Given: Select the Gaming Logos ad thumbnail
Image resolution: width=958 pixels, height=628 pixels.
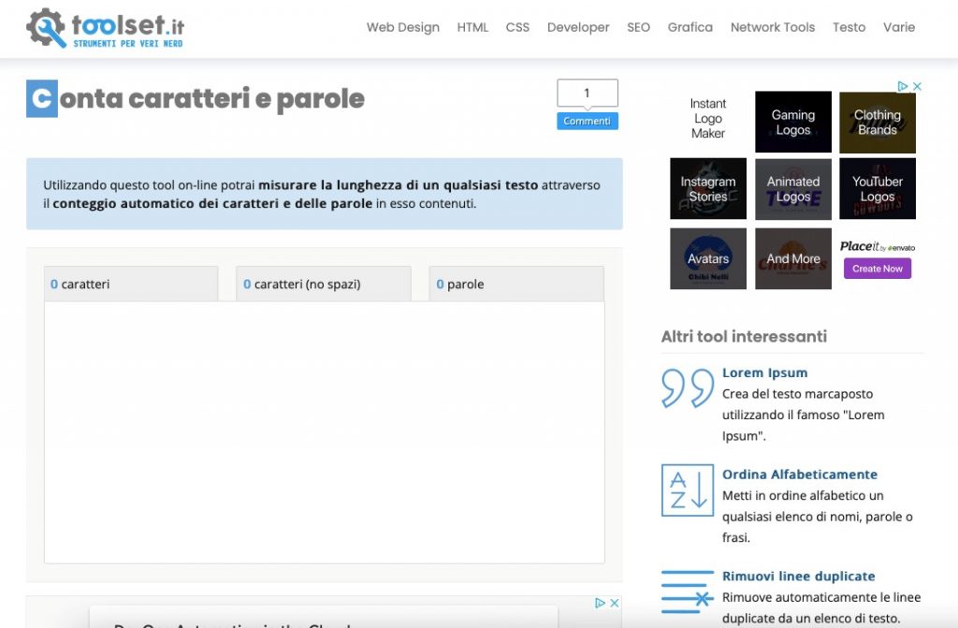Looking at the screenshot, I should point(792,122).
